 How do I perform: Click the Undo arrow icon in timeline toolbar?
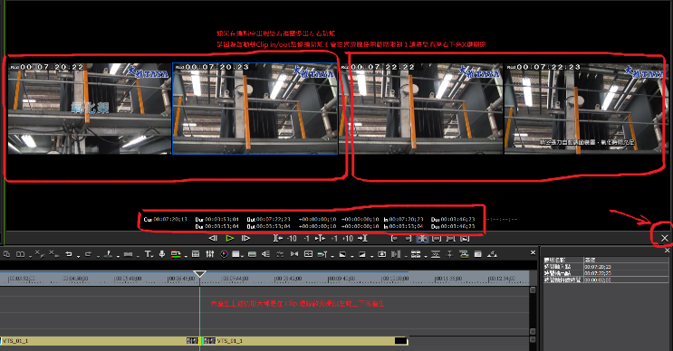pyautogui.click(x=69, y=254)
